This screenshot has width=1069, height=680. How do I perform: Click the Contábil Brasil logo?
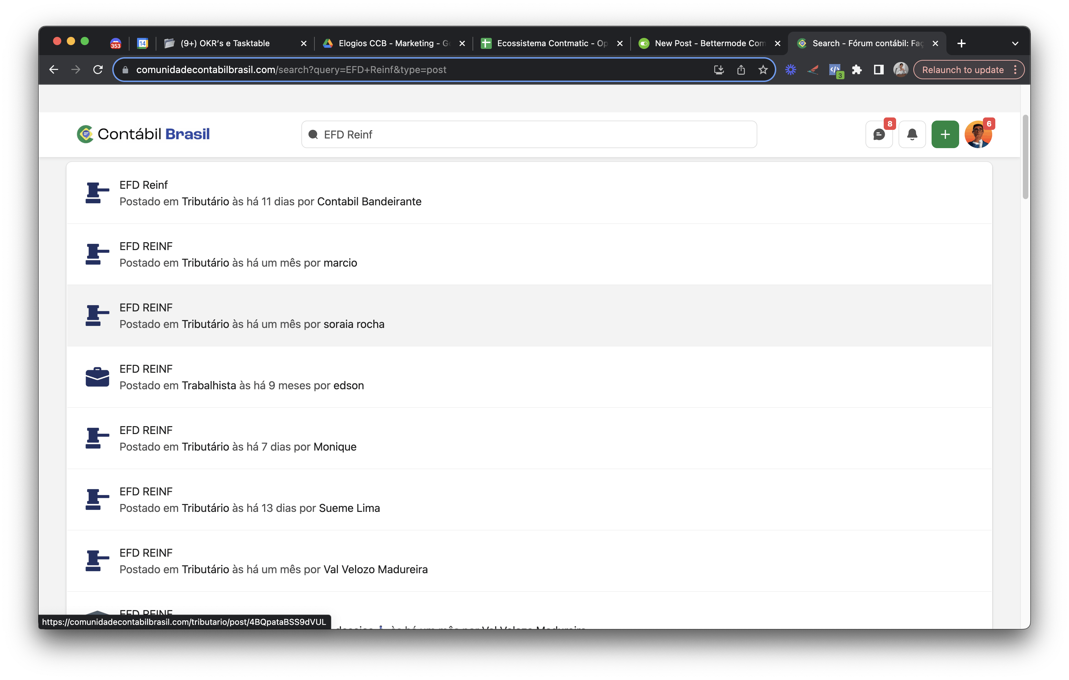143,134
